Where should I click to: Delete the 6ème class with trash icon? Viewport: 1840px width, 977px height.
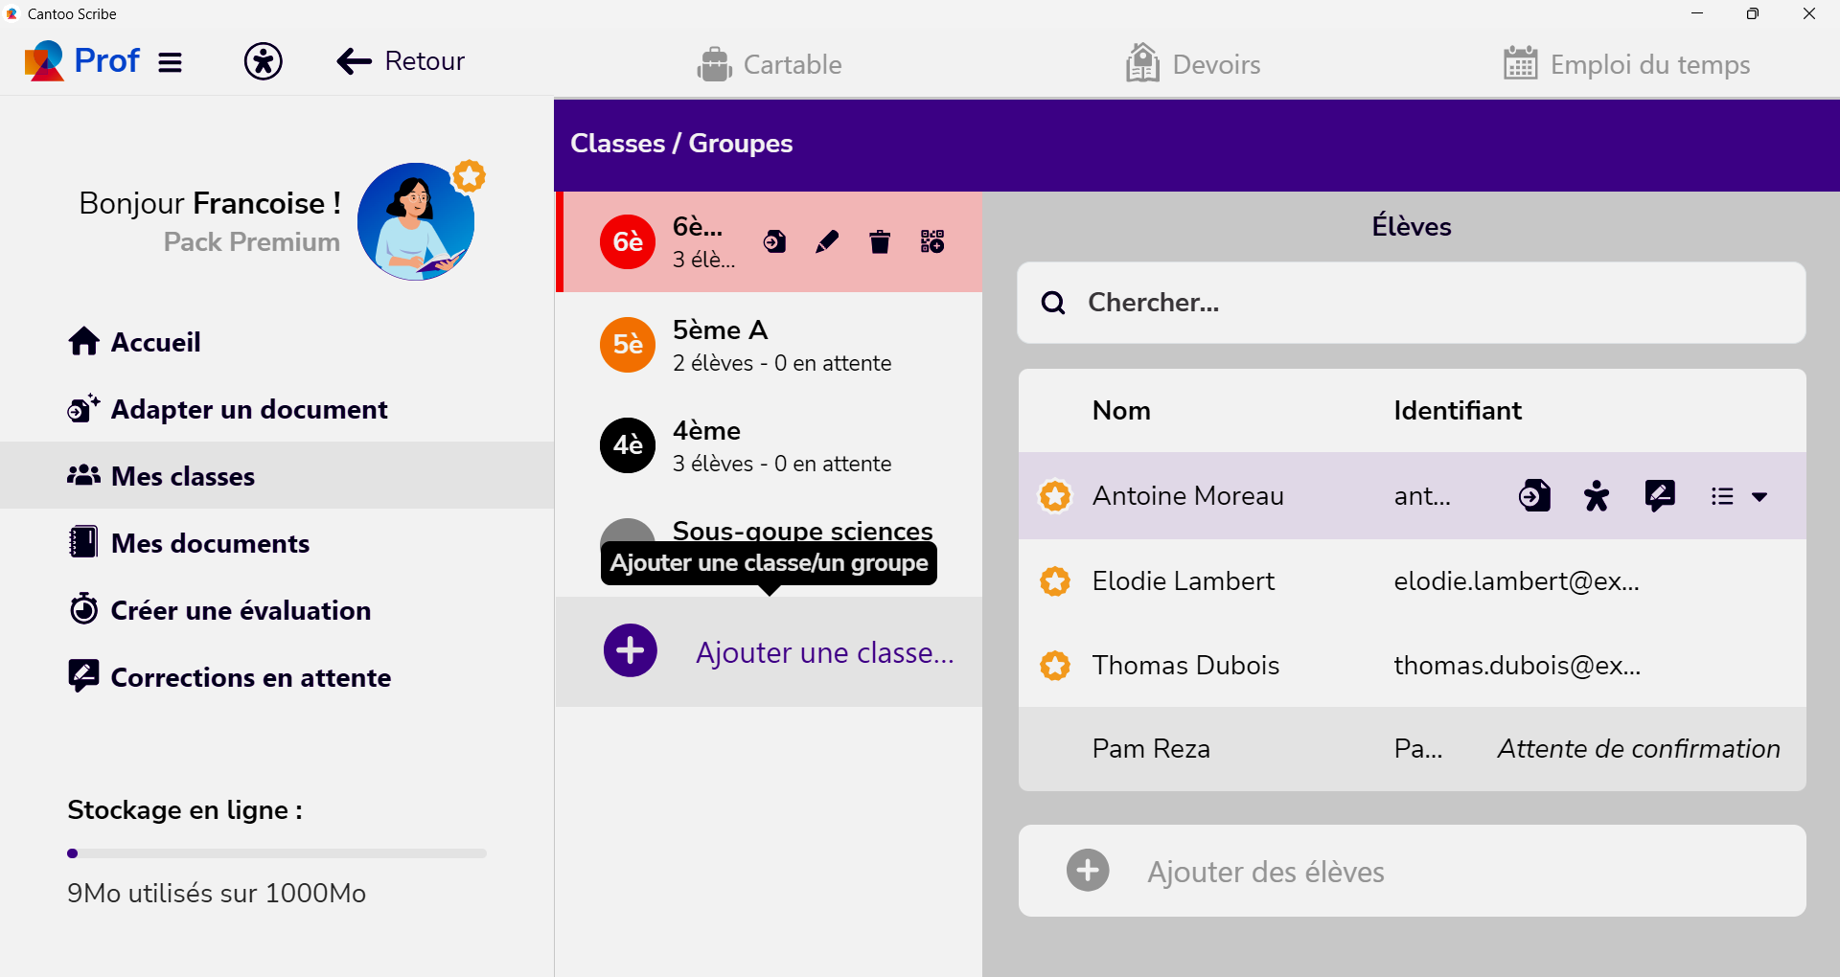tap(880, 242)
